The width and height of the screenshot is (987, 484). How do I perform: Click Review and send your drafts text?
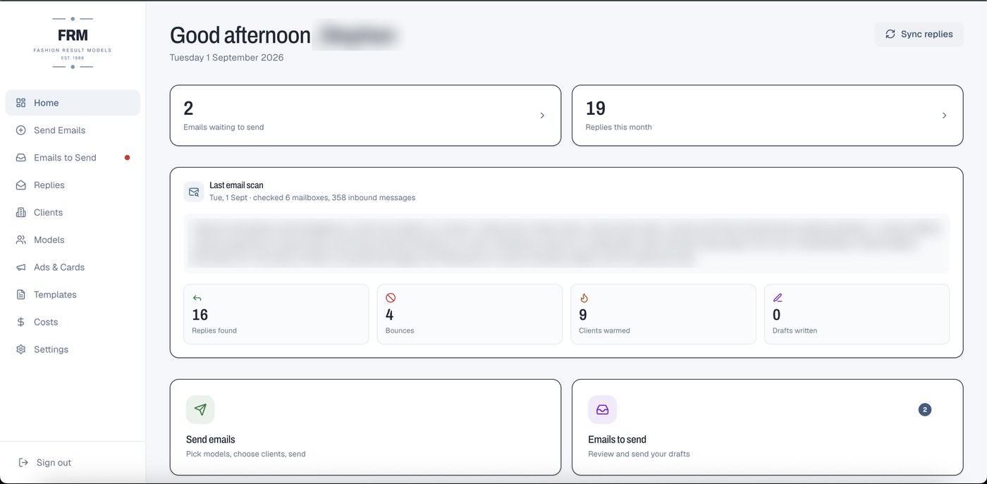click(639, 454)
